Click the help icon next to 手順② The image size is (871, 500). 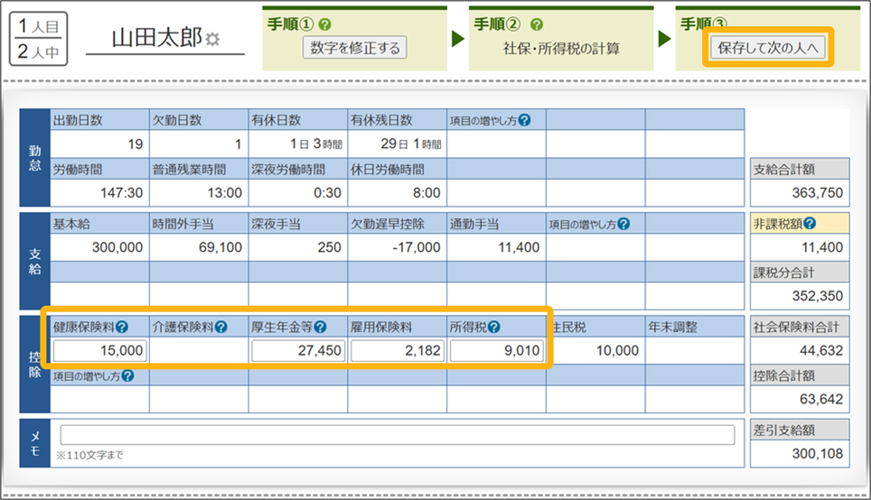tap(537, 24)
